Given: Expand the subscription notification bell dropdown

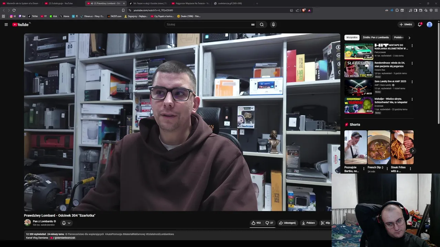Looking at the screenshot, I should 66,223.
